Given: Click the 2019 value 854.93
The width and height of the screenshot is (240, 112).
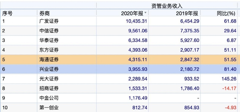Looking at the screenshot, I should coord(192,108).
